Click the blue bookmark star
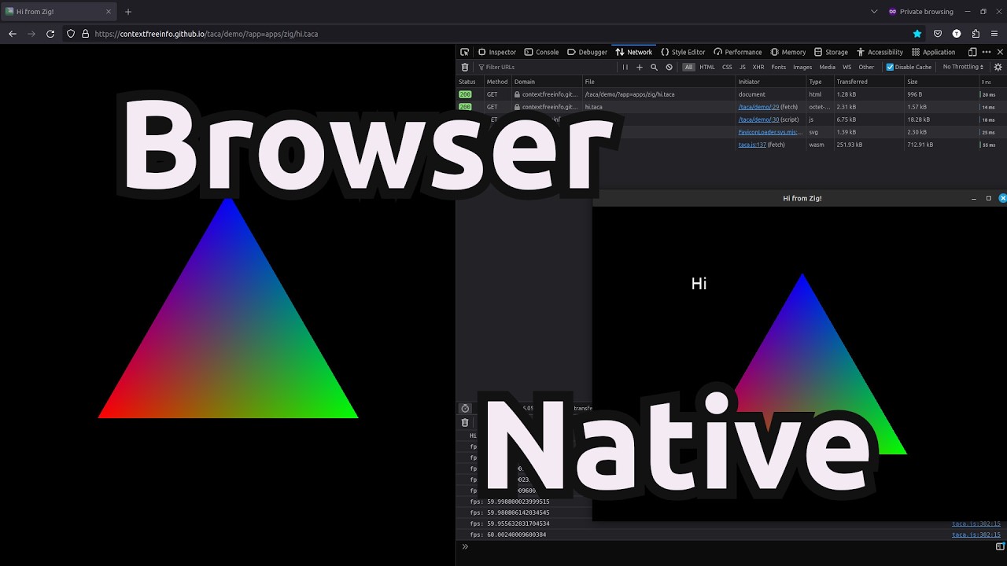 (x=917, y=34)
